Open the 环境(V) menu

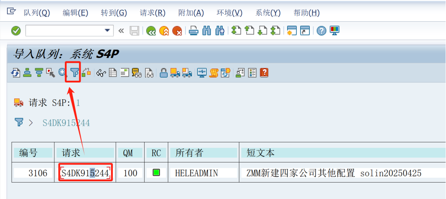(230, 13)
